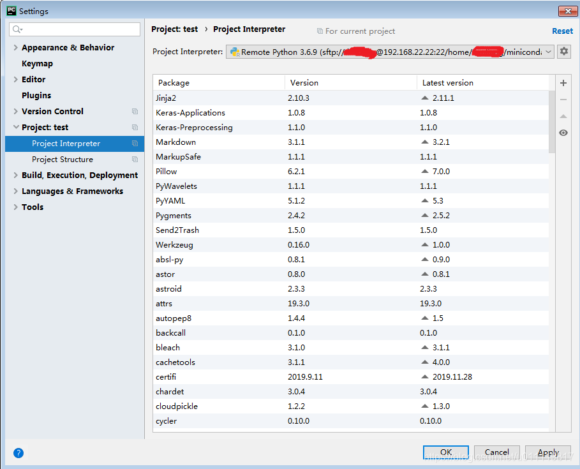
Task: Expand the Editor section
Action: (x=15, y=79)
